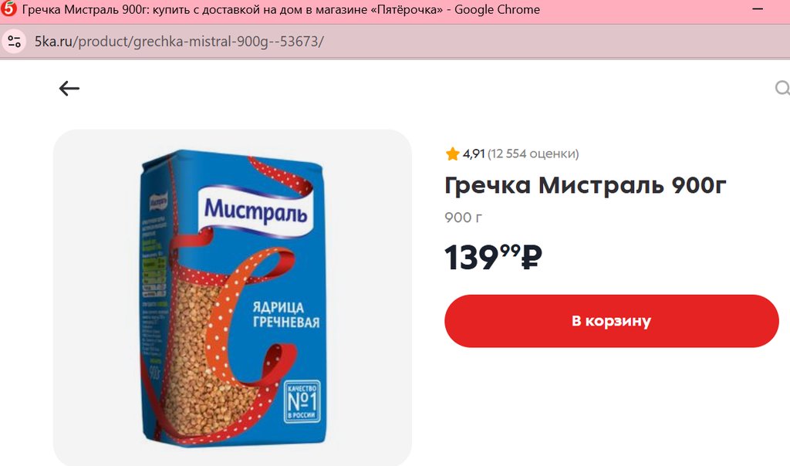
Task: Click the Chrome window title bar text
Action: point(281,9)
